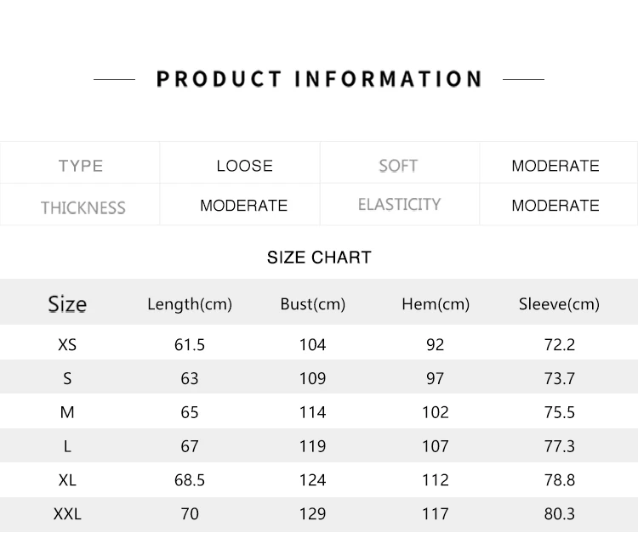Click the PRODUCT INFORMATION heading
This screenshot has width=638, height=555.
pos(319,79)
